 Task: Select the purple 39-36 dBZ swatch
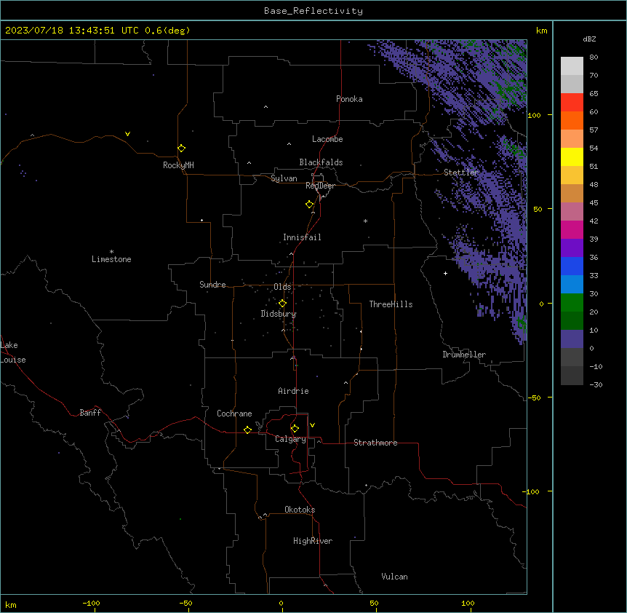572,248
